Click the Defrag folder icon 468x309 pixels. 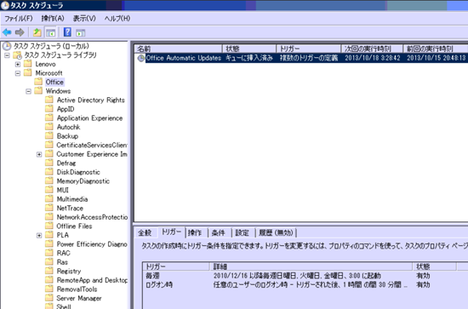pyautogui.click(x=49, y=163)
